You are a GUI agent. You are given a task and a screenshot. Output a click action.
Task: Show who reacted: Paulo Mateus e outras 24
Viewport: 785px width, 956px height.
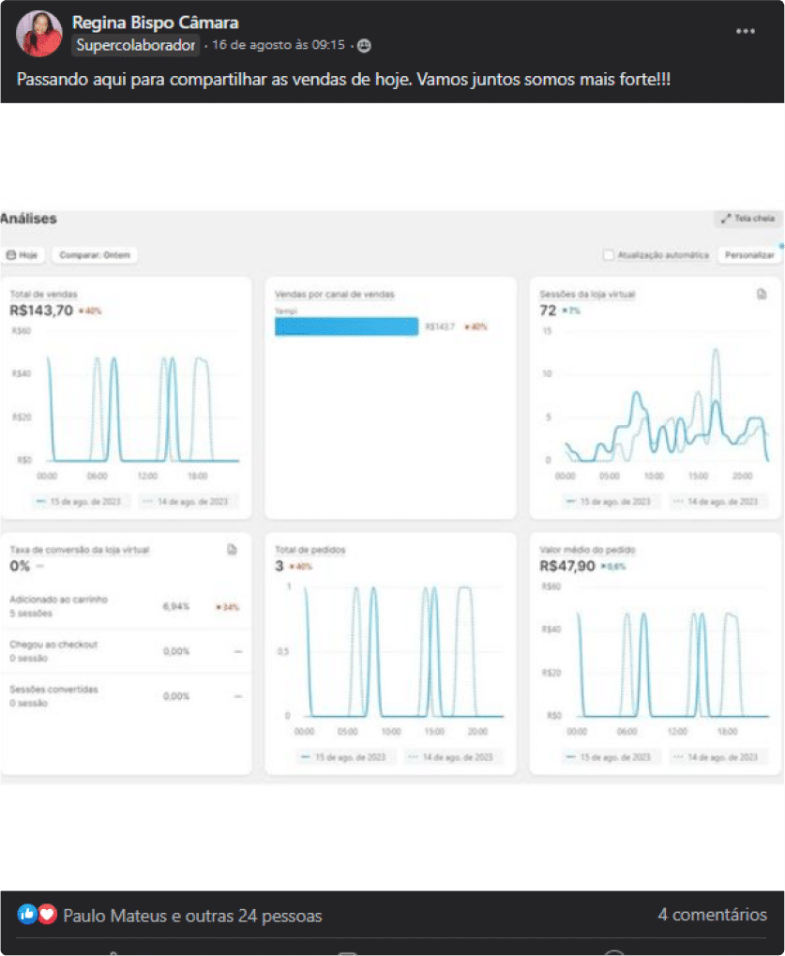pyautogui.click(x=192, y=916)
